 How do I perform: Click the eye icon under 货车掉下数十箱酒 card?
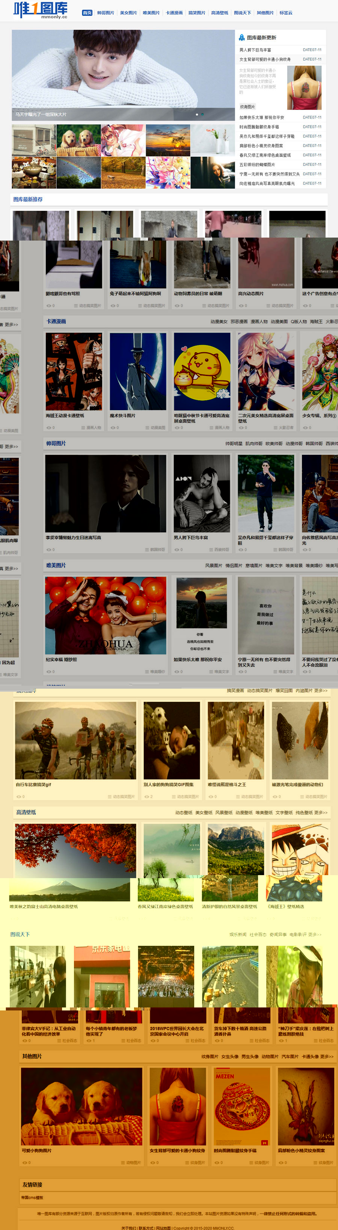click(x=217, y=1041)
